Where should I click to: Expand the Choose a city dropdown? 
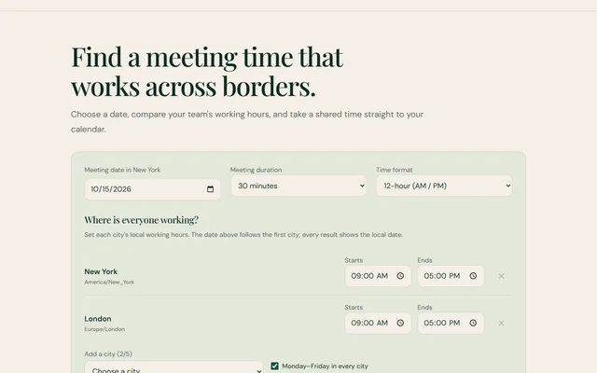[x=174, y=367]
